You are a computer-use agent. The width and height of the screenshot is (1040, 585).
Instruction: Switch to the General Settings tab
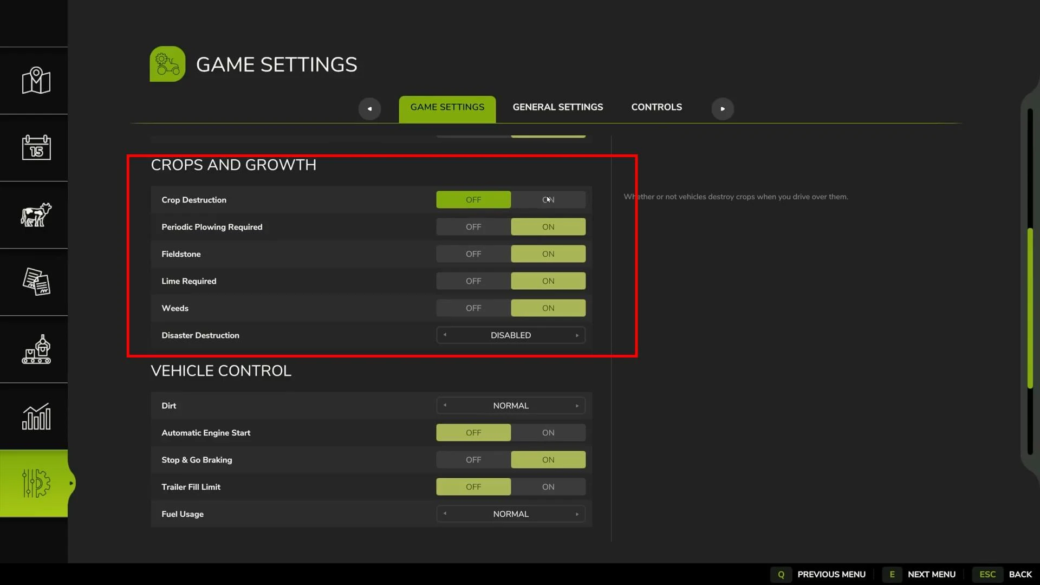tap(558, 107)
